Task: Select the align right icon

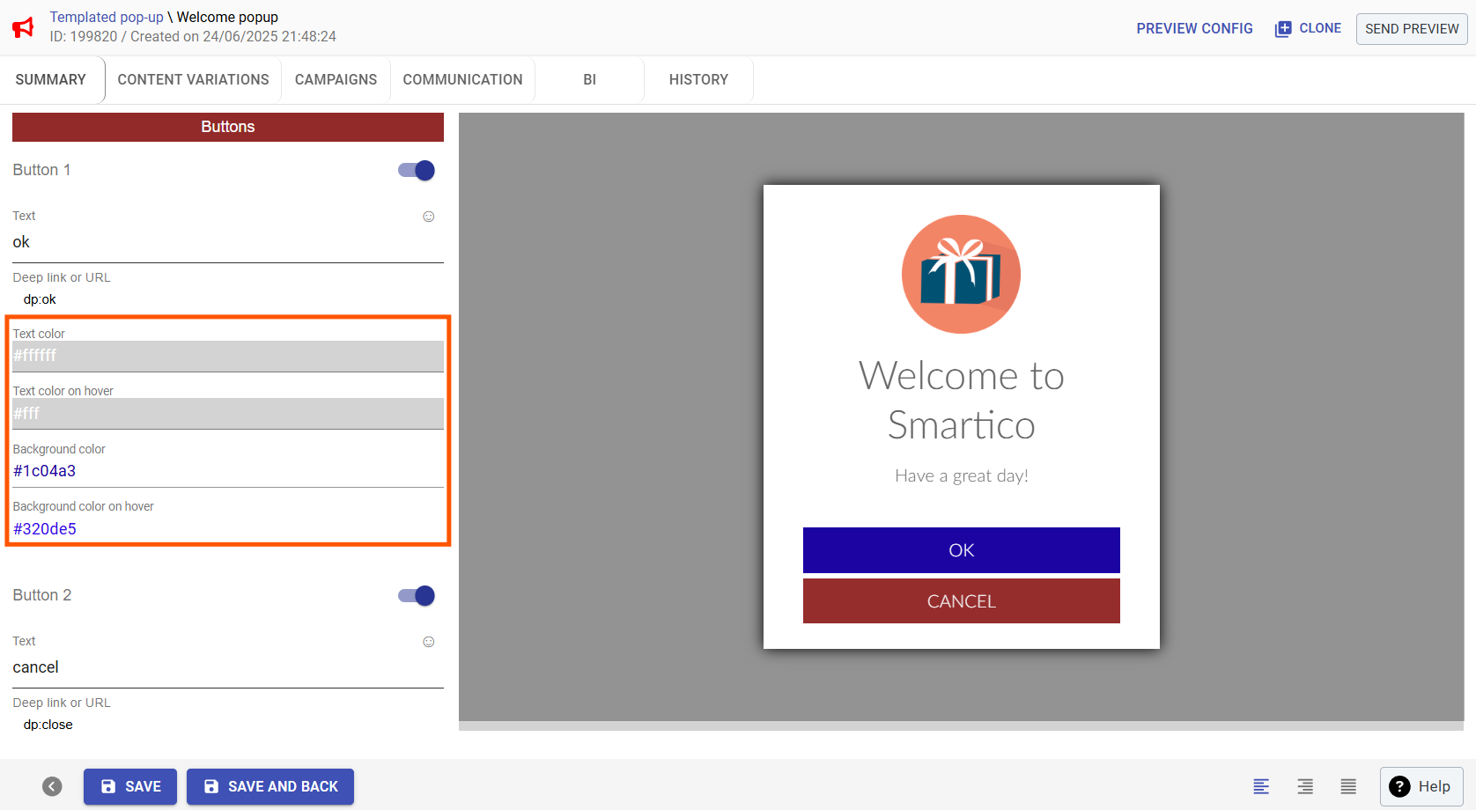Action: (x=1305, y=786)
